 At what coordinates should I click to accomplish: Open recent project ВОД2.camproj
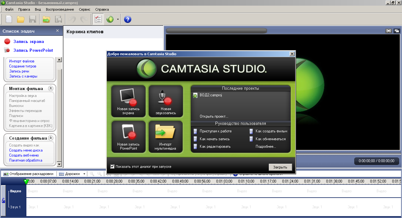(x=210, y=95)
